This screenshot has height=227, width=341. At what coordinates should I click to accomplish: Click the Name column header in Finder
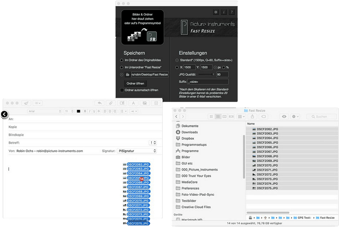point(251,124)
